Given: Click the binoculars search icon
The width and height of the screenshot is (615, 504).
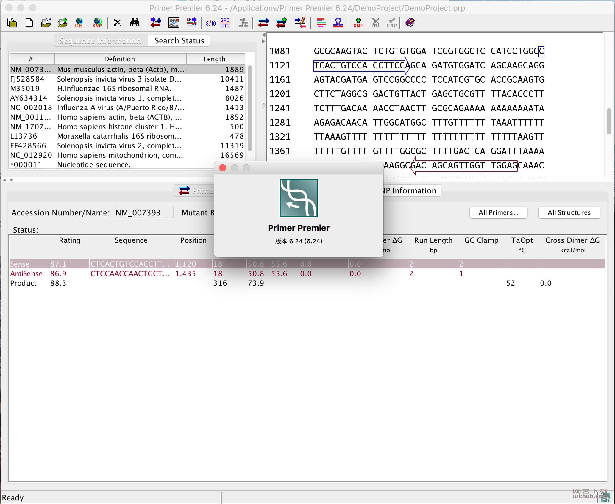Looking at the screenshot, I should coord(135,23).
